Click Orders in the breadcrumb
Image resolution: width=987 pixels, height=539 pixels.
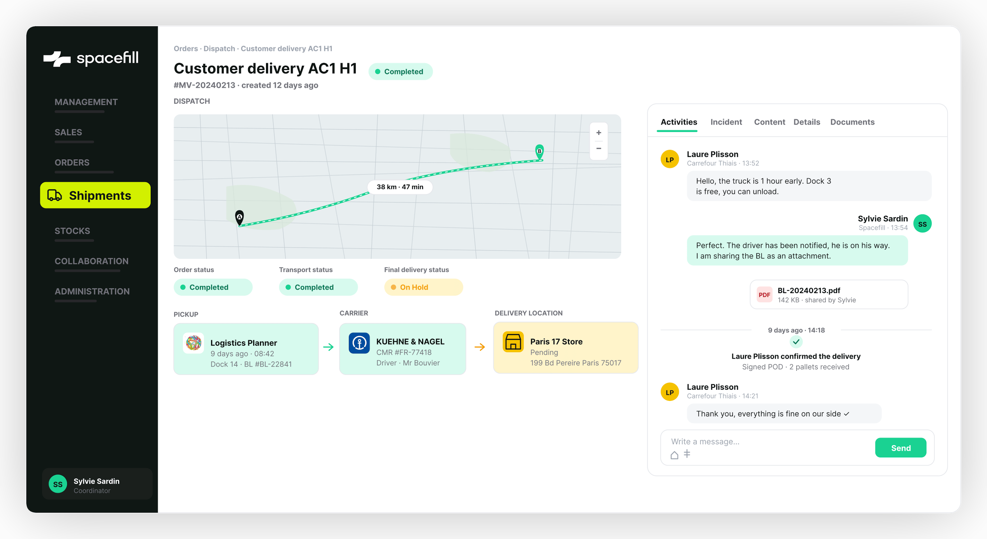click(x=186, y=48)
